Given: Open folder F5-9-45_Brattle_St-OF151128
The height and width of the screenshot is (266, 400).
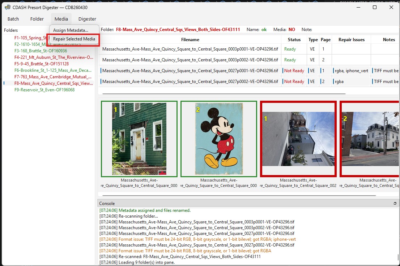Looking at the screenshot, I should click(x=42, y=64).
